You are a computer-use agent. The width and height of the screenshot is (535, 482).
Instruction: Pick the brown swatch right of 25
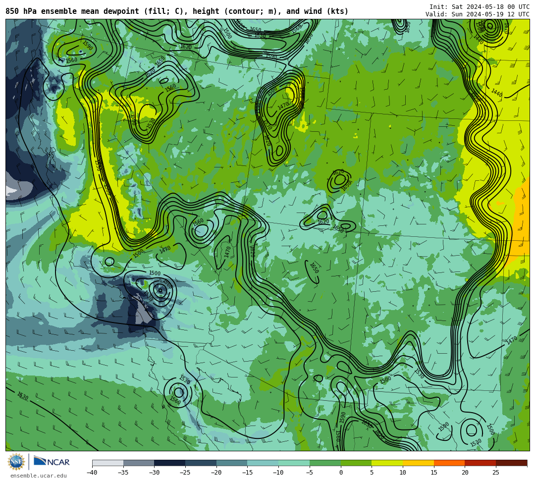pyautogui.click(x=511, y=463)
